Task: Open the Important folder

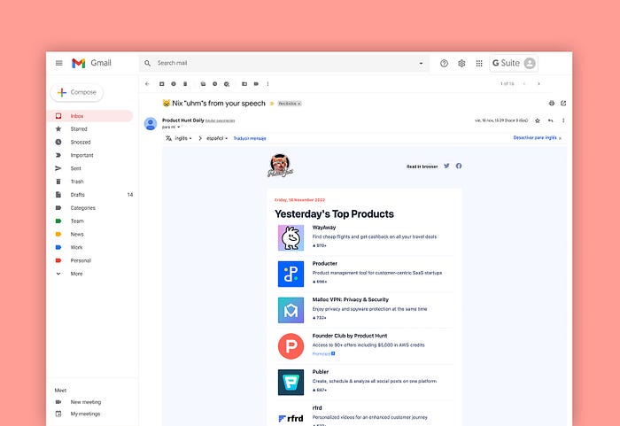Action: (81, 155)
